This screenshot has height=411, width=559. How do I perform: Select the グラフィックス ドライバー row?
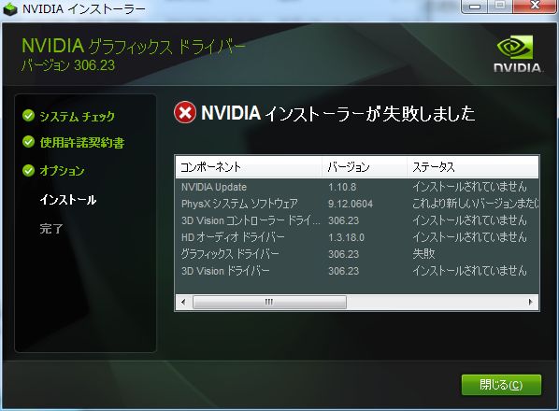[357, 254]
